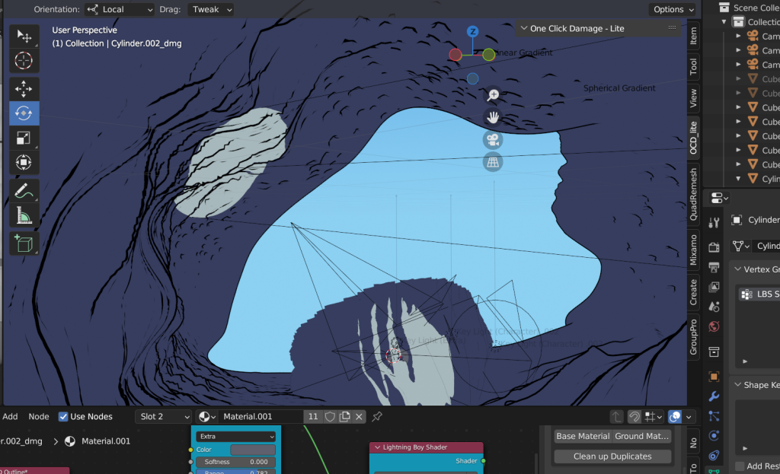The image size is (780, 474).
Task: Switch to the View sidebar tab
Action: click(693, 98)
